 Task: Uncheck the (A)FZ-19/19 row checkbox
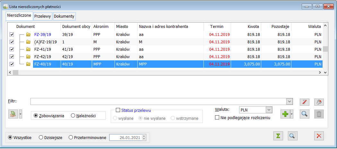(12, 42)
